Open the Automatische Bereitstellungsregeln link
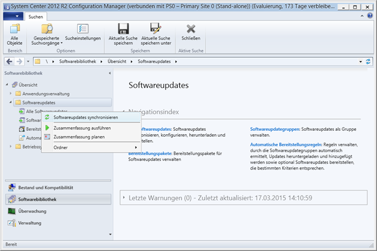Image resolution: width=377 pixels, height=251 pixels. tap(286, 144)
